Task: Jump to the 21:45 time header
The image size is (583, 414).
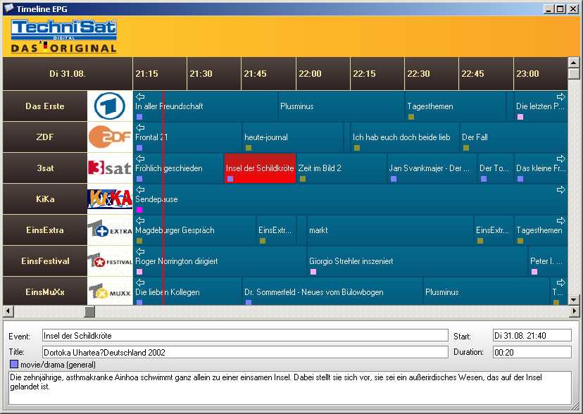Action: click(268, 74)
